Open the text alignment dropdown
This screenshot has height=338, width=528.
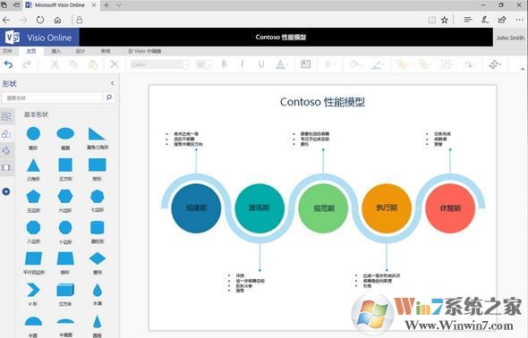point(329,63)
